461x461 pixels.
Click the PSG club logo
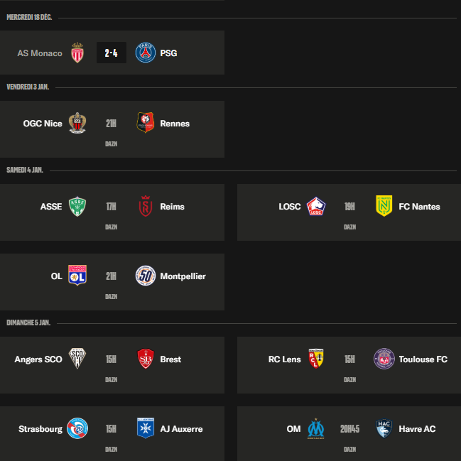146,53
